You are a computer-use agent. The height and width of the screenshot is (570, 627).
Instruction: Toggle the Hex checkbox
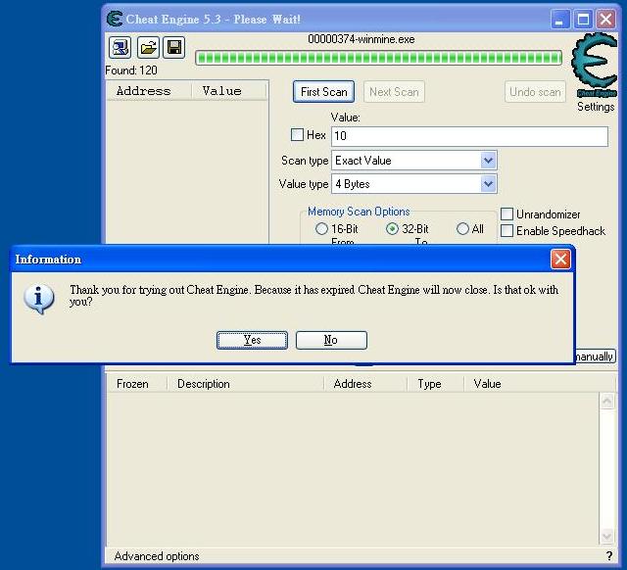pos(297,135)
